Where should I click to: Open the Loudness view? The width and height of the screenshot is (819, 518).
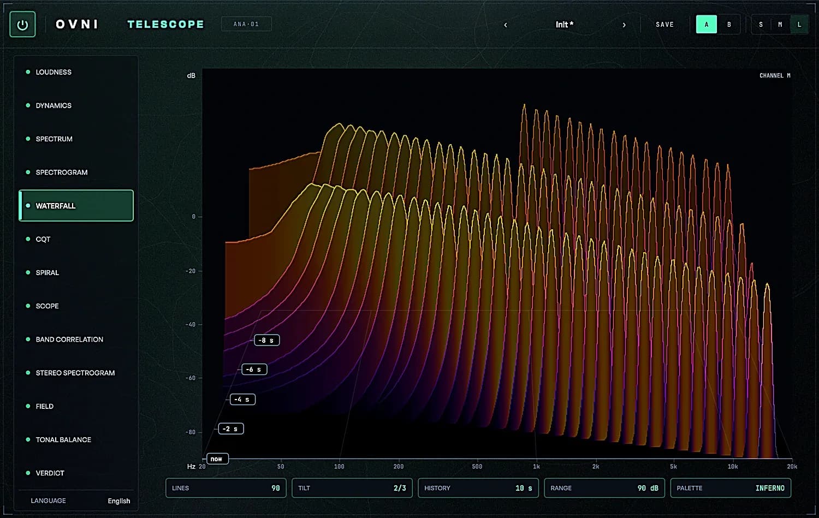click(76, 72)
